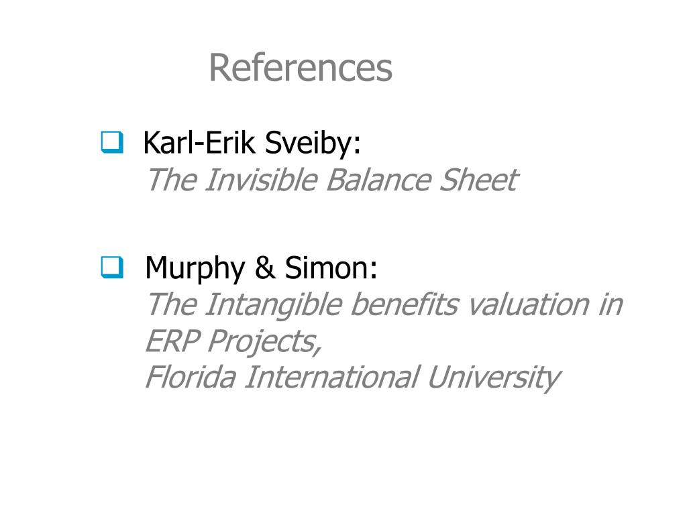Click the word Invisible

click(x=261, y=180)
